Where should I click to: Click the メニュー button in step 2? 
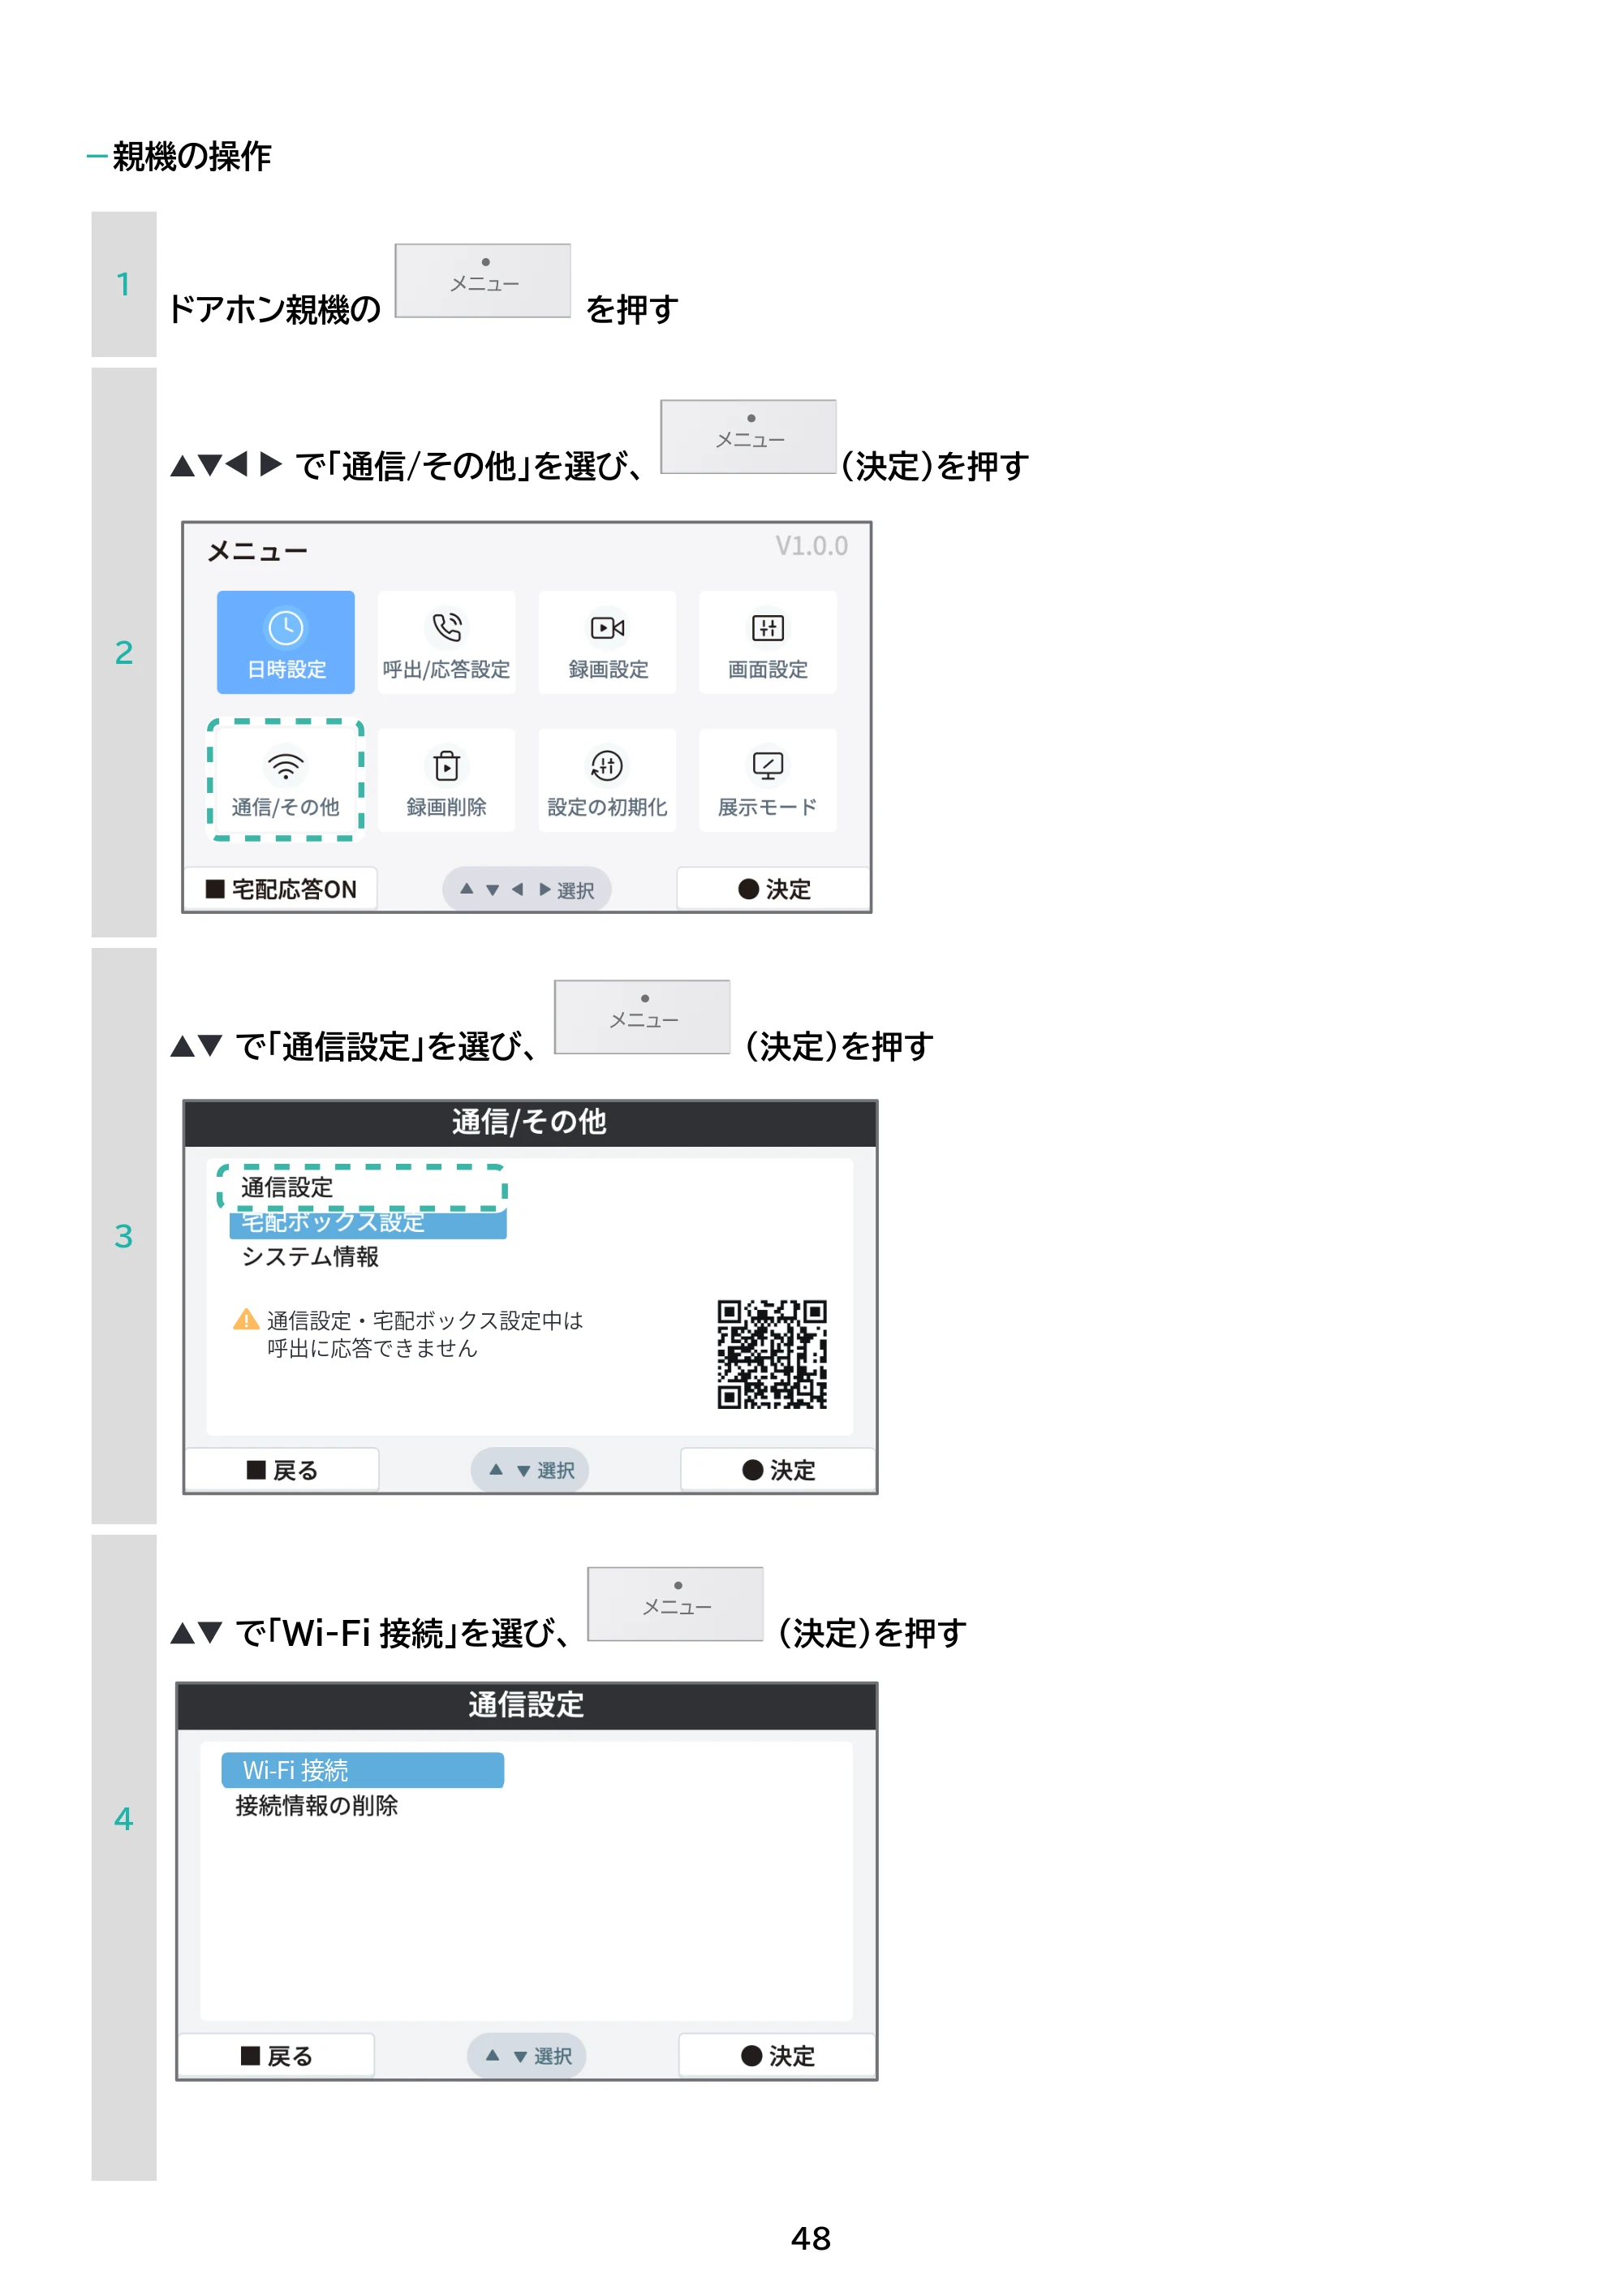tap(748, 437)
